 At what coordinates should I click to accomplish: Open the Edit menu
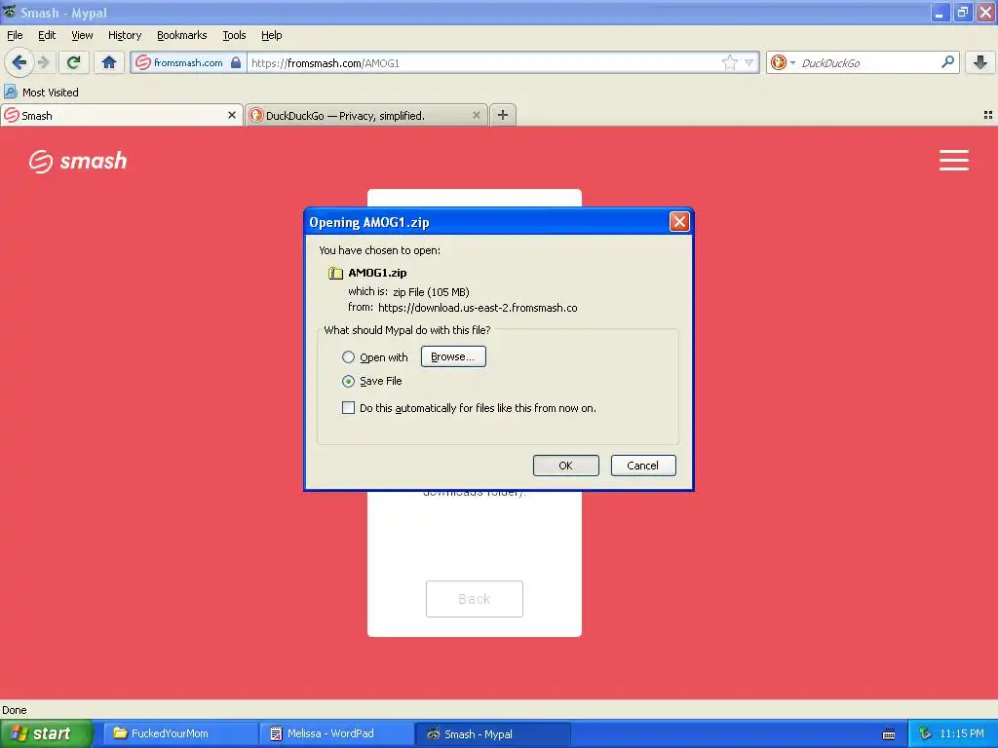[47, 35]
